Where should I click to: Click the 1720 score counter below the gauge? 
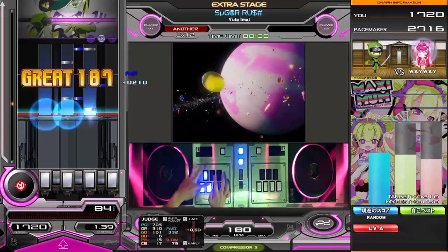tap(31, 227)
